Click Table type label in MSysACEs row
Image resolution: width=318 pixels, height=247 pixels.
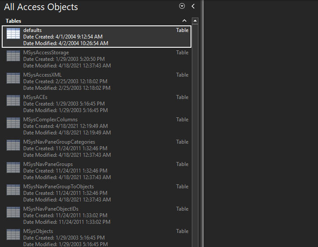[182, 97]
